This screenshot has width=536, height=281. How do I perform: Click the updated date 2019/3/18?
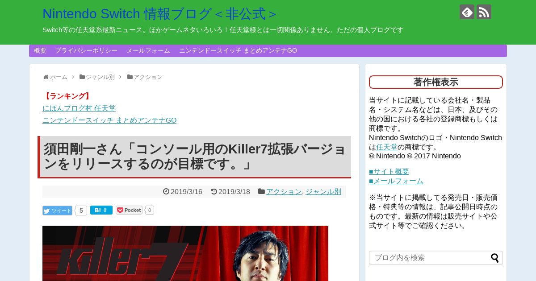234,191
